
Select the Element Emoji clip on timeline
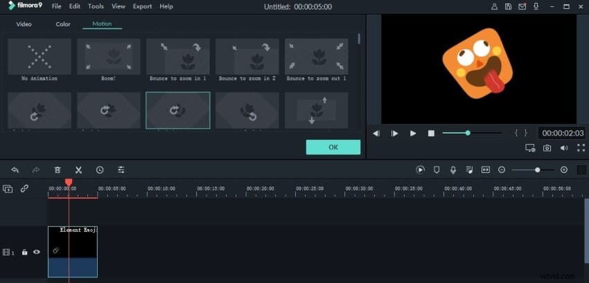click(73, 251)
